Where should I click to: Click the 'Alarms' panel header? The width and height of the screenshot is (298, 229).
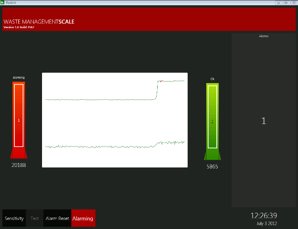pyautogui.click(x=264, y=36)
